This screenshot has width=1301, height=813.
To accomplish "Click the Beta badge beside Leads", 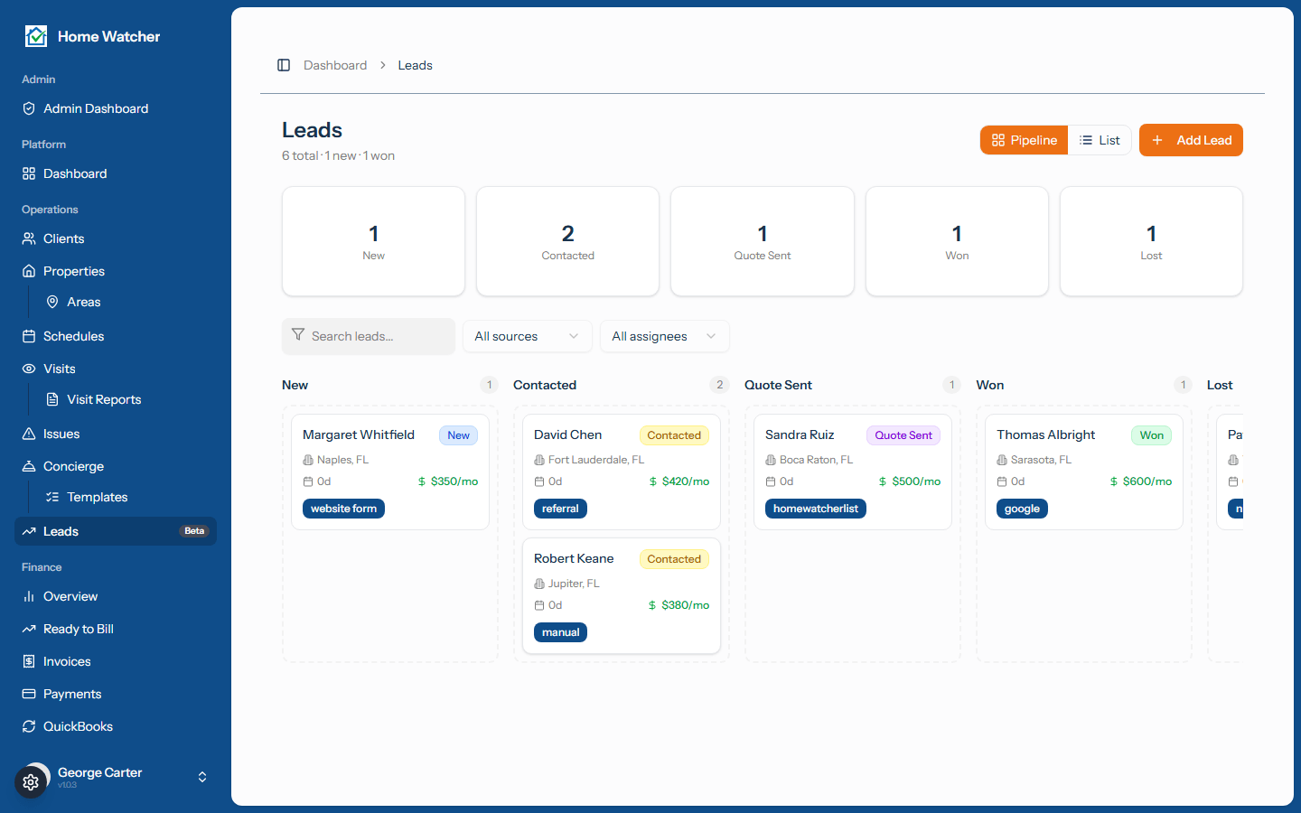I will tap(194, 531).
